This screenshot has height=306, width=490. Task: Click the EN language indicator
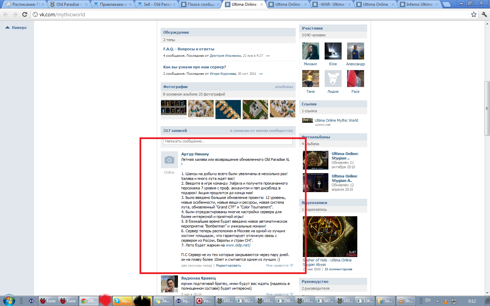coord(428,301)
